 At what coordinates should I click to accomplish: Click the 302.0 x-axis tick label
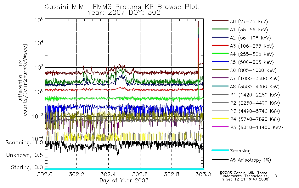45,174
